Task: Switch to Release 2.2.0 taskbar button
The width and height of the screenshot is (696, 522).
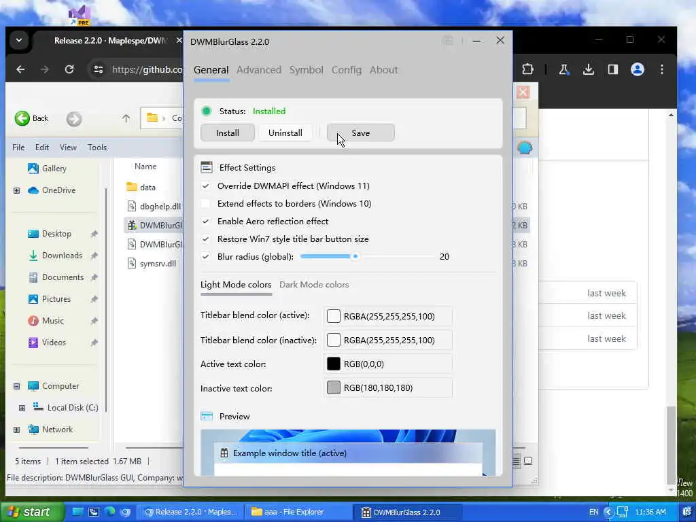Action: pyautogui.click(x=190, y=512)
